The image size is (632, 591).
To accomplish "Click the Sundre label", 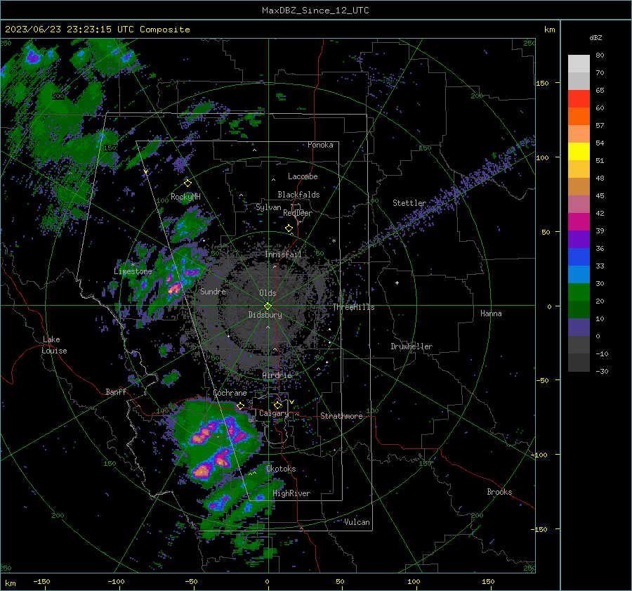I will coord(213,291).
